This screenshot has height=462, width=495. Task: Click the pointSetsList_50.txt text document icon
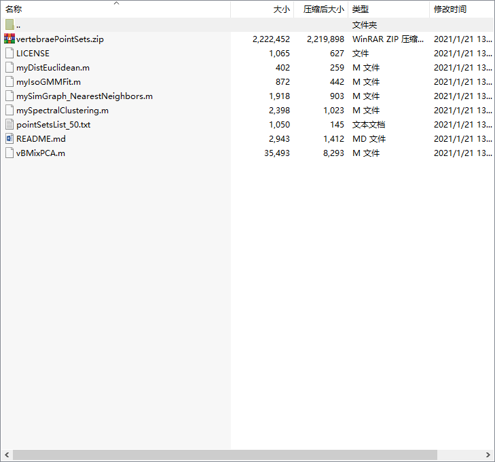[10, 124]
